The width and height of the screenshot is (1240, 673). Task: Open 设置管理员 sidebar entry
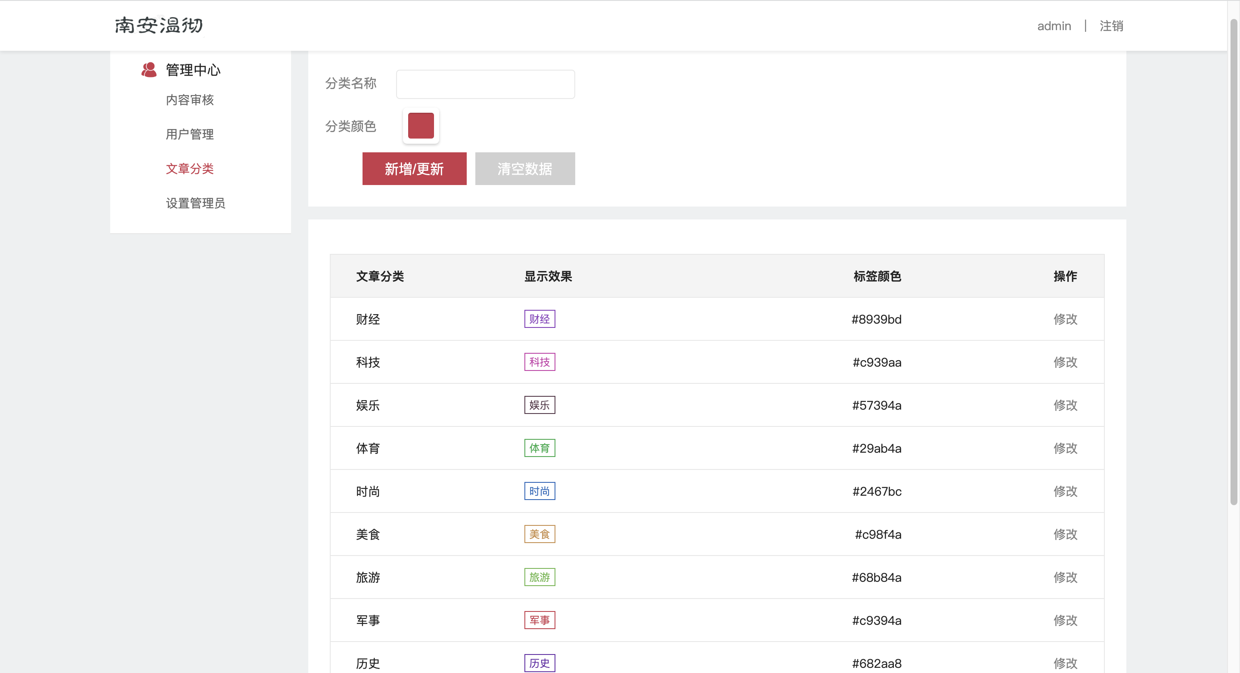tap(195, 203)
